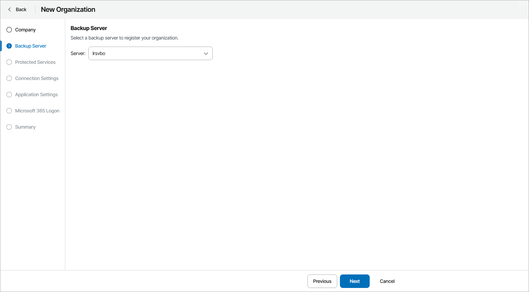Click the Company step circle indicator
Image resolution: width=529 pixels, height=292 pixels.
[9, 30]
